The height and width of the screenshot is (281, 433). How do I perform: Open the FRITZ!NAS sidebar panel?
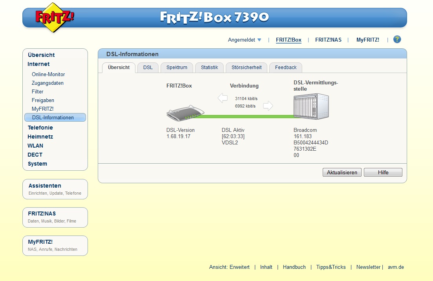(x=55, y=217)
